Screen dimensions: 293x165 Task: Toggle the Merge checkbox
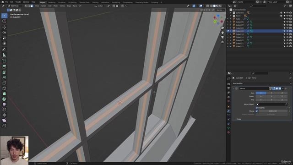(x=257, y=111)
